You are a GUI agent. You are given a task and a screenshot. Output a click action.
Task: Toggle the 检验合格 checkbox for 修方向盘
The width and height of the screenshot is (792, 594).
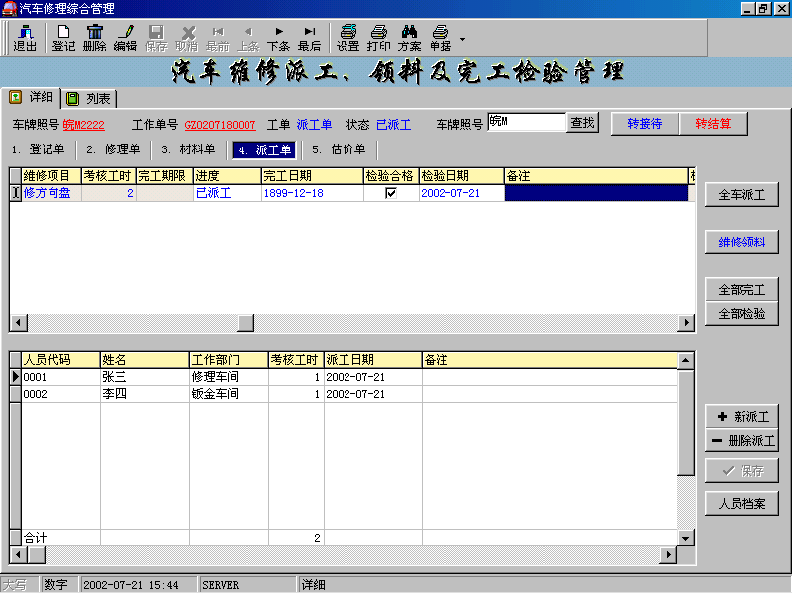pyautogui.click(x=391, y=193)
